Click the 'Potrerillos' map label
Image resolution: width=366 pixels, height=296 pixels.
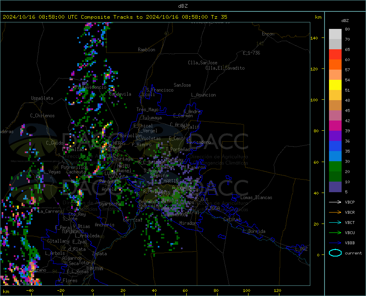pos(74,167)
